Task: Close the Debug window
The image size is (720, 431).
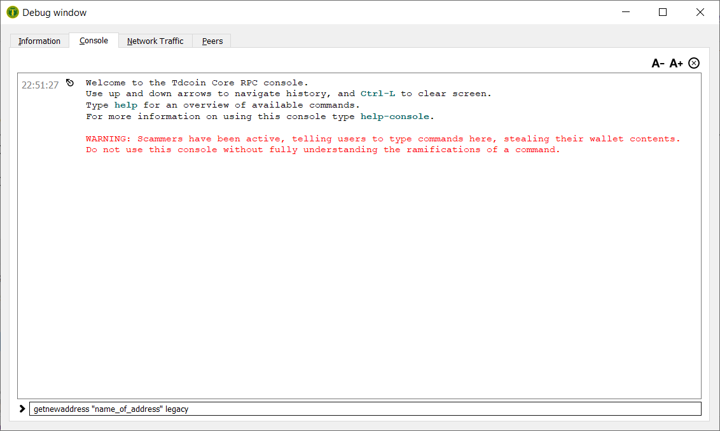Action: [700, 12]
